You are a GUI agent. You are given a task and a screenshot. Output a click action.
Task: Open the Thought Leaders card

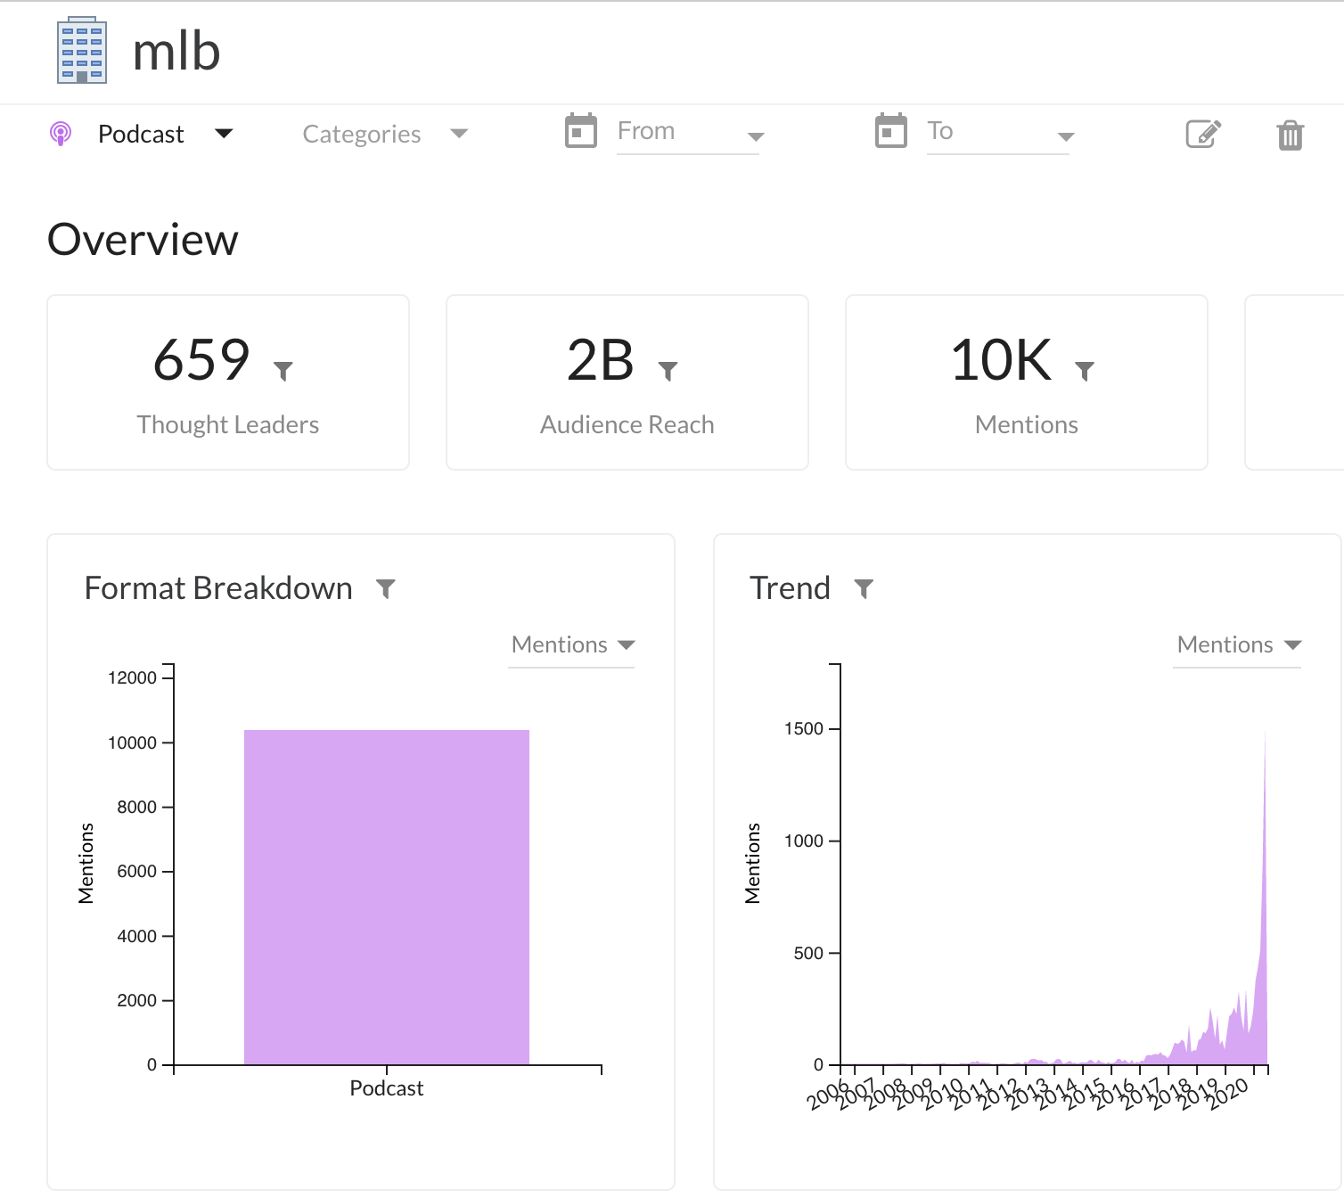(228, 382)
